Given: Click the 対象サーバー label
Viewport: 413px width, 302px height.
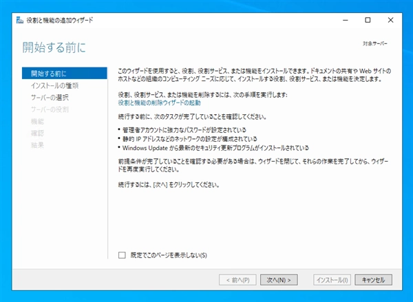Looking at the screenshot, I should (375, 44).
